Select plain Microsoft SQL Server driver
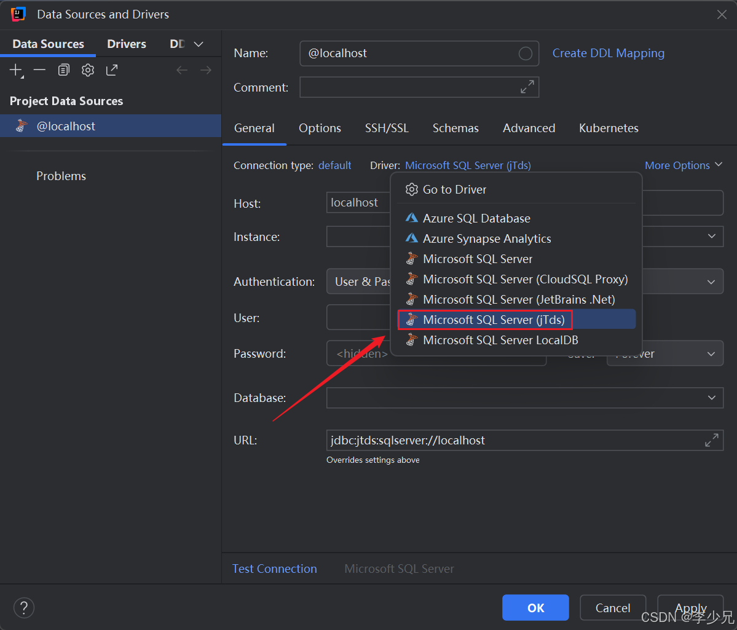This screenshot has height=630, width=737. (516, 259)
